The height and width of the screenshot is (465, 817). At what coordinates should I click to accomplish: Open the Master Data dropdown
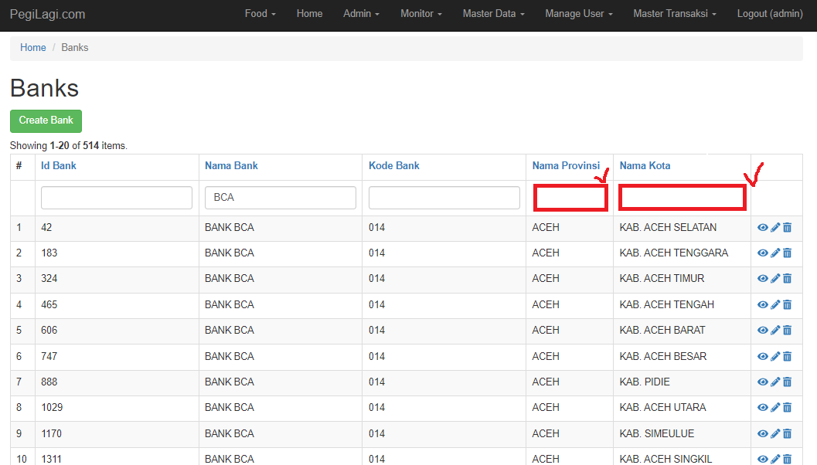pos(493,14)
